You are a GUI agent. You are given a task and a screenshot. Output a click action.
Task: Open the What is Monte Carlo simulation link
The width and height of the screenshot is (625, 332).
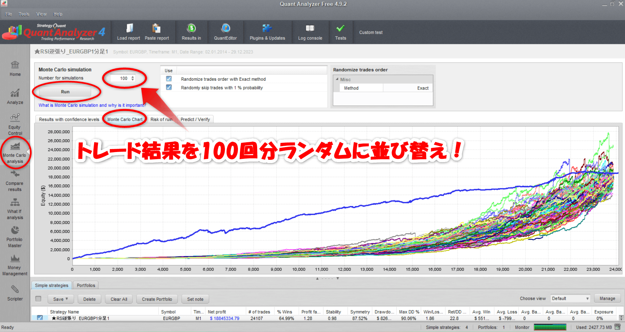tap(92, 105)
